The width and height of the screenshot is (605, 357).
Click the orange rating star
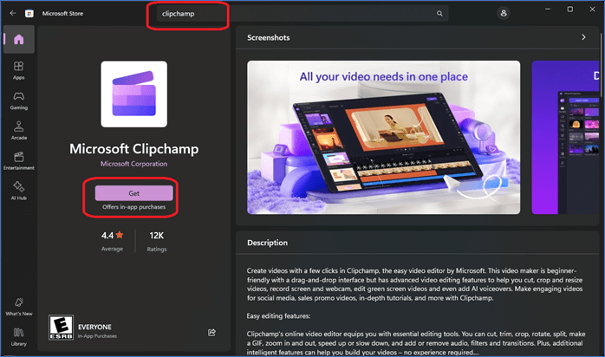pos(120,235)
